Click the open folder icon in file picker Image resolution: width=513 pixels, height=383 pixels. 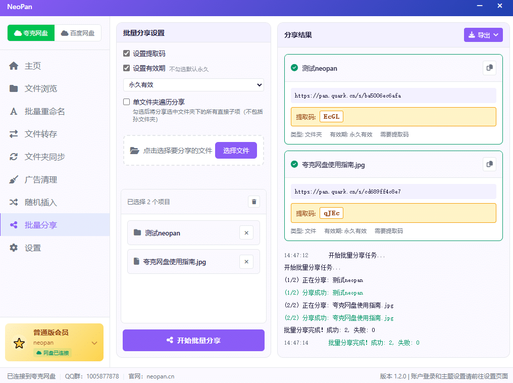pyautogui.click(x=134, y=151)
